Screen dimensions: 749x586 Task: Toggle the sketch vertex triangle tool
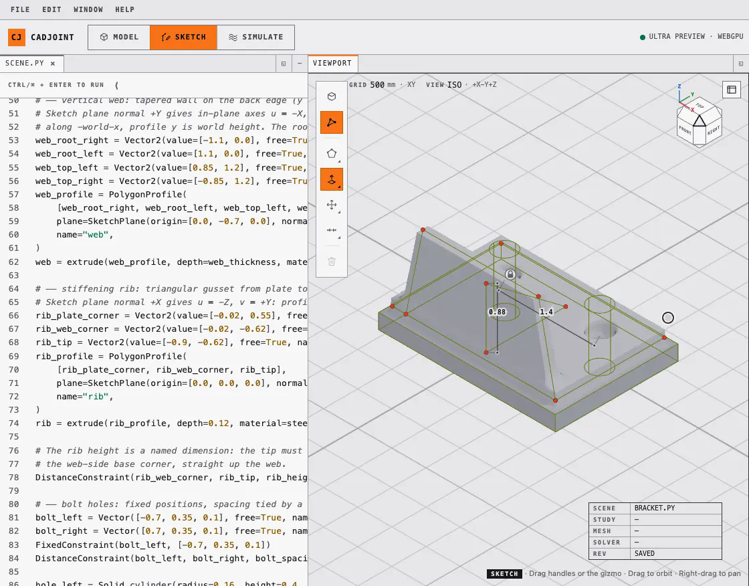332,122
